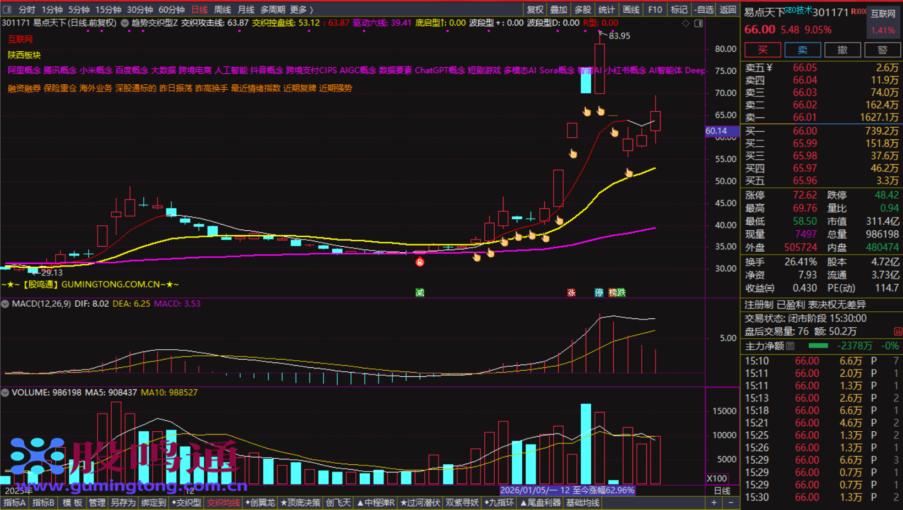Toggle the 复权 price adjustment option

[x=535, y=9]
